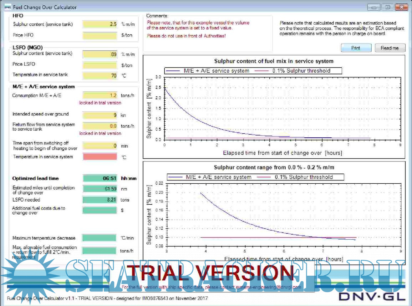This screenshot has height=306, width=412.
Task: Close the Fuel Change Over Calculator window
Action: click(402, 7)
